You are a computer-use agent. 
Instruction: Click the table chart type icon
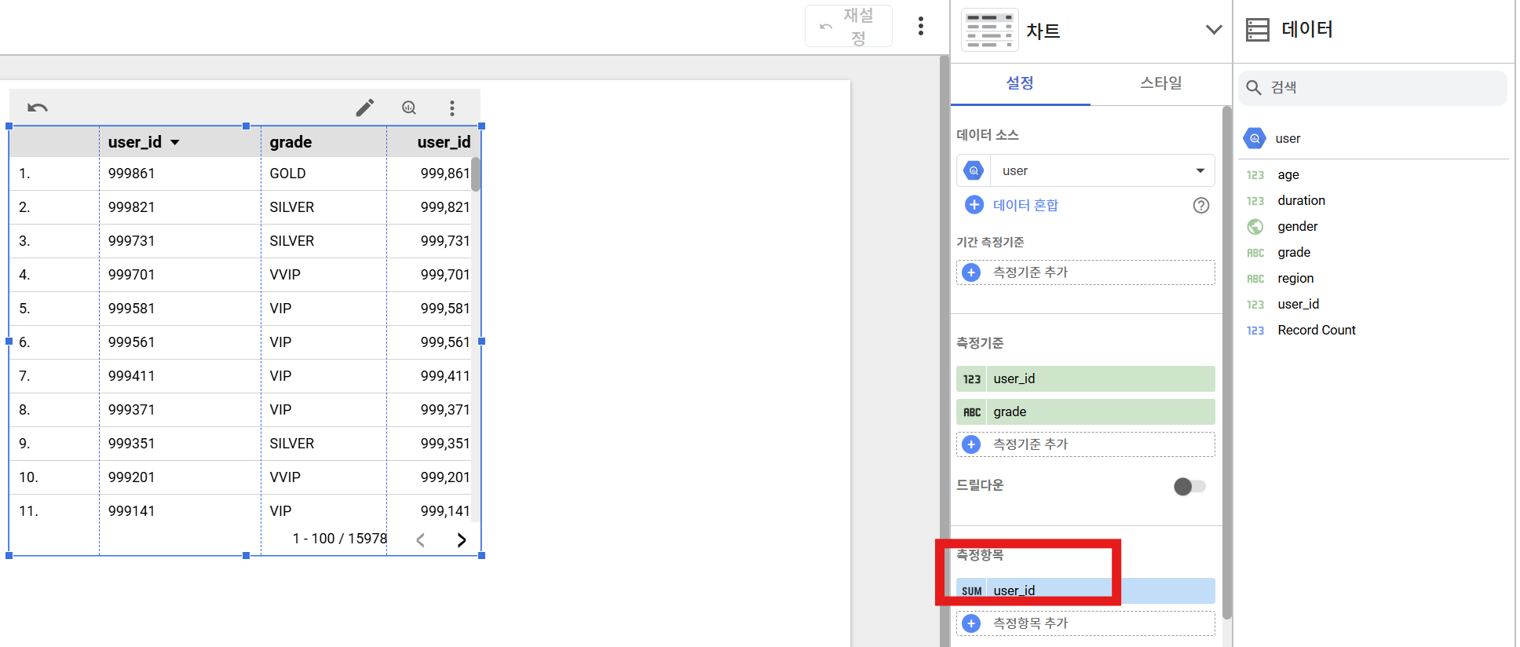[x=989, y=30]
